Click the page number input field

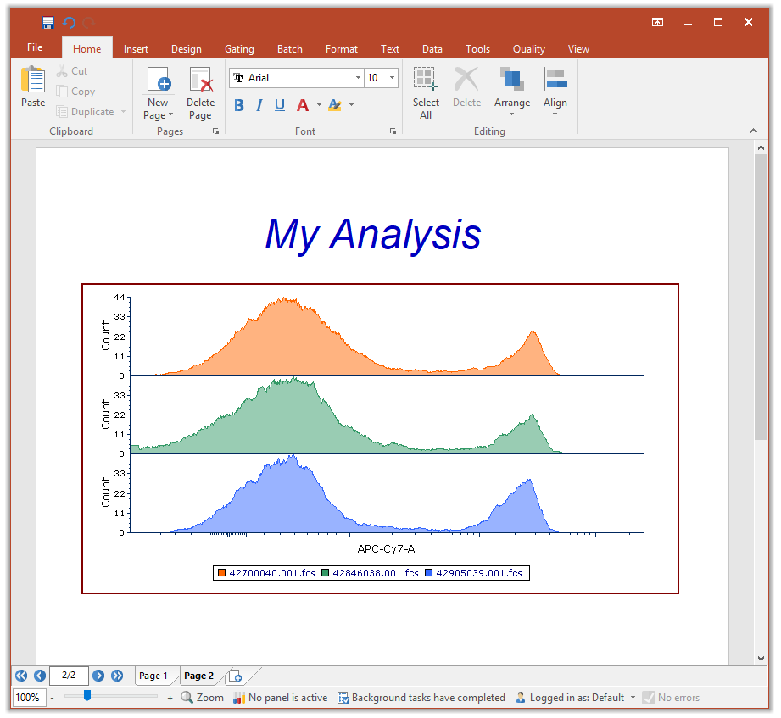coord(69,676)
